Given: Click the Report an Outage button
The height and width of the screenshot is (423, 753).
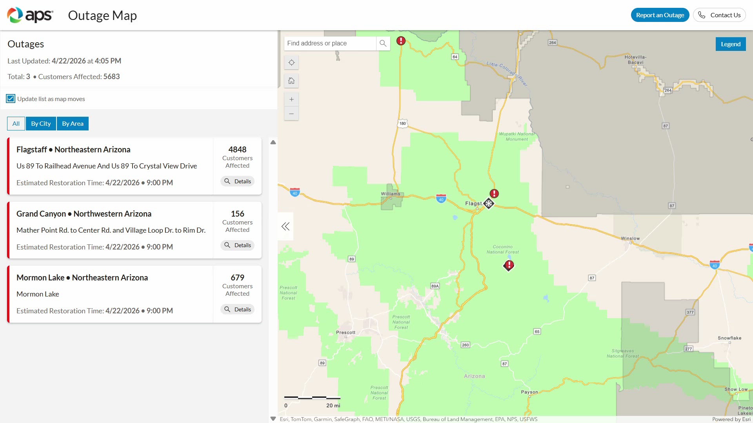Looking at the screenshot, I should 660,15.
